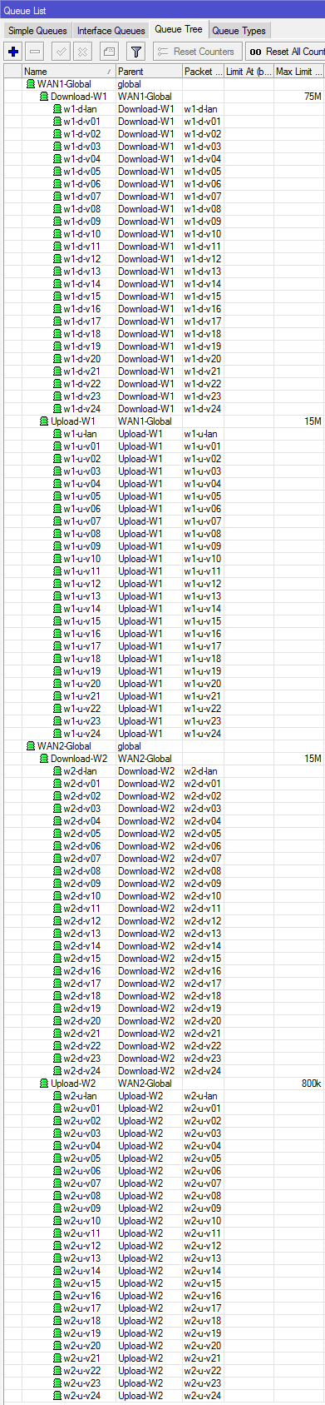This screenshot has width=325, height=1405.
Task: Switch to the Simple Queues tab
Action: click(x=37, y=31)
